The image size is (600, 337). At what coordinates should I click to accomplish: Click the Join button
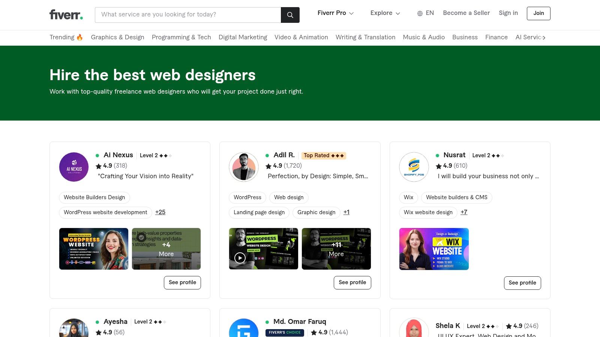538,13
